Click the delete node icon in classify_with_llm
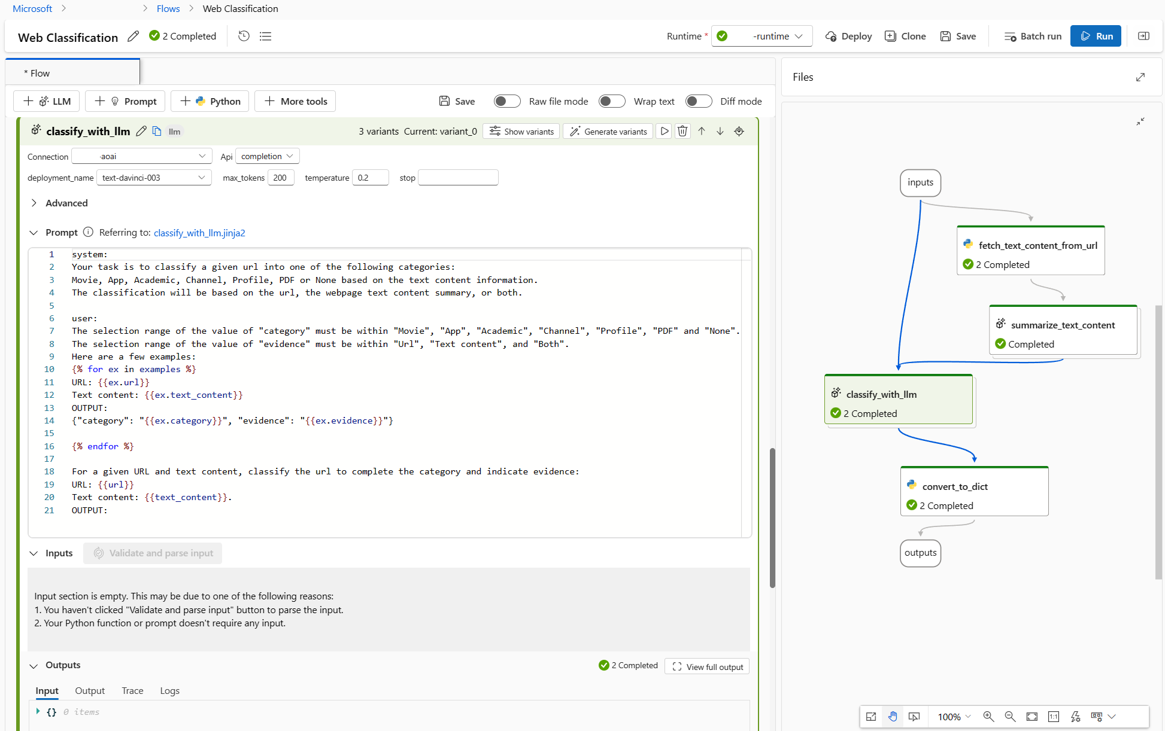 pos(682,130)
